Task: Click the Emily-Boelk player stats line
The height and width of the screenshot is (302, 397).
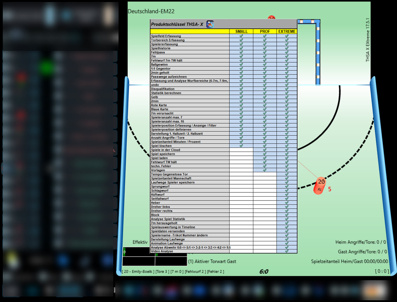Action: coord(173,272)
